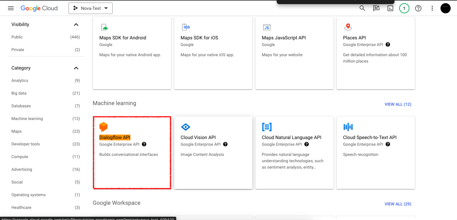This screenshot has width=457, height=220.
Task: Select the Maps SDK for iOS icon
Action: pyautogui.click(x=185, y=27)
